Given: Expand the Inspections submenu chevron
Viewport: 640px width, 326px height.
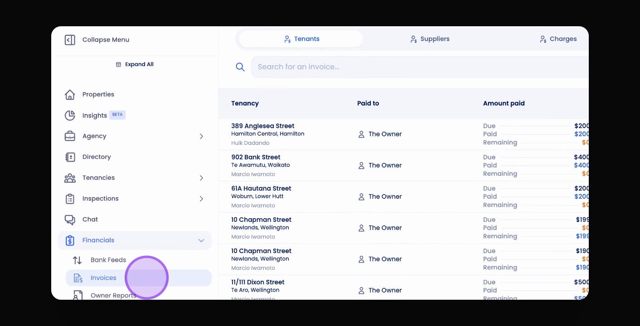Looking at the screenshot, I should 201,199.
